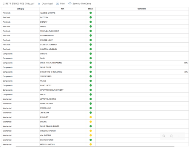Click the Download icon in toolbar
Screen dimensions: 189x147
coord(39,3)
